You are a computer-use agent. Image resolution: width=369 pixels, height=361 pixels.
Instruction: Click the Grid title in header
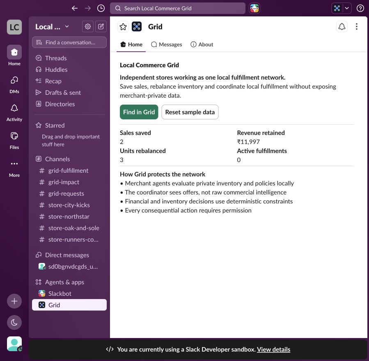[155, 27]
